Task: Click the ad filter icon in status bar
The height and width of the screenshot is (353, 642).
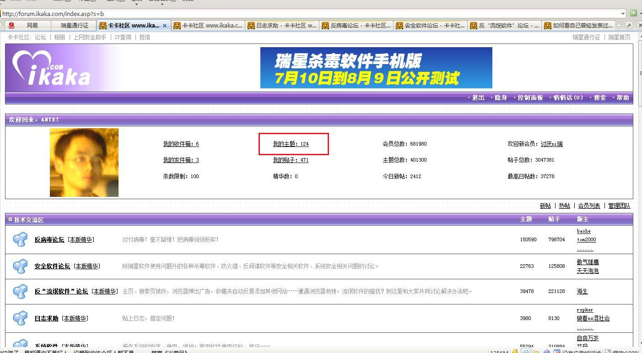Action: click(x=556, y=351)
